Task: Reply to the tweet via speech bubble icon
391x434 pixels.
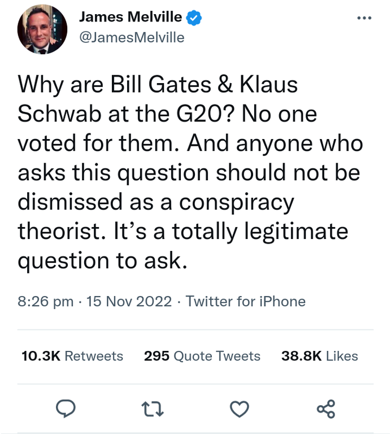Action: click(67, 408)
